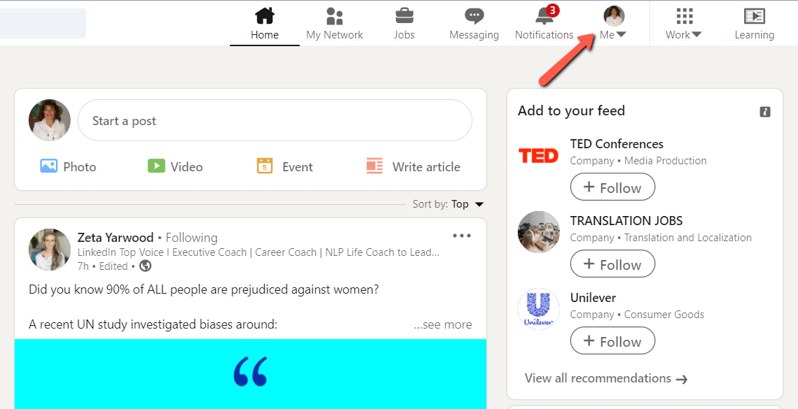Go to Jobs via briefcase icon
This screenshot has width=798, height=409.
coord(404,15)
